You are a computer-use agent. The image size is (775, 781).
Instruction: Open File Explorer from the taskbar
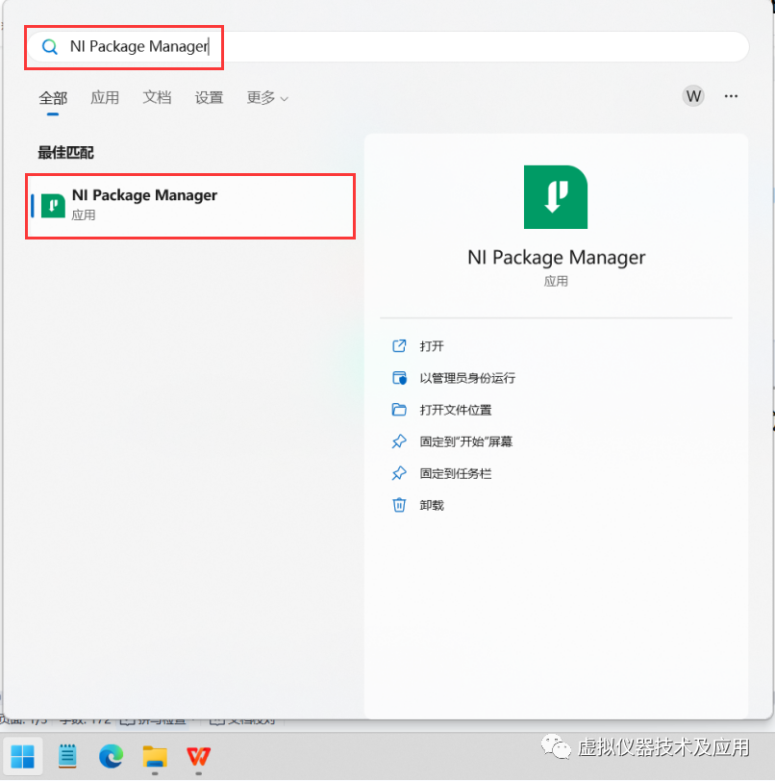pos(155,756)
